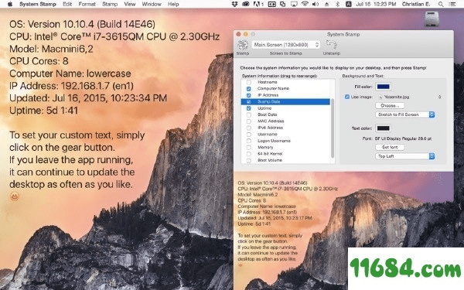464x290 pixels.
Task: Click the two-rectangles menu bar icon
Action: tap(271, 4)
